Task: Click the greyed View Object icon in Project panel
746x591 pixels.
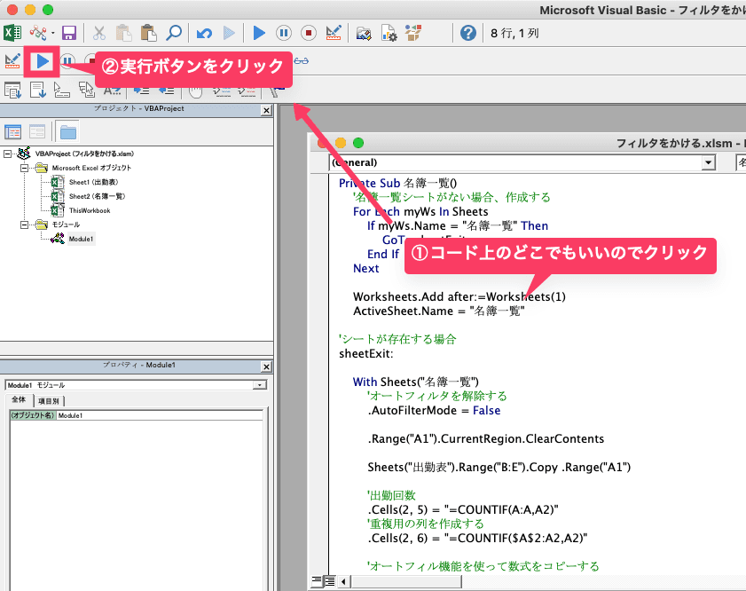Action: [x=37, y=132]
